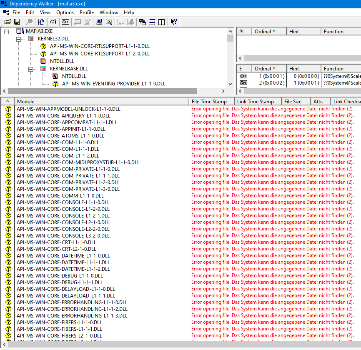Collapse the KERNEL32.DLL tree node
The image size is (361, 350).
(18, 39)
